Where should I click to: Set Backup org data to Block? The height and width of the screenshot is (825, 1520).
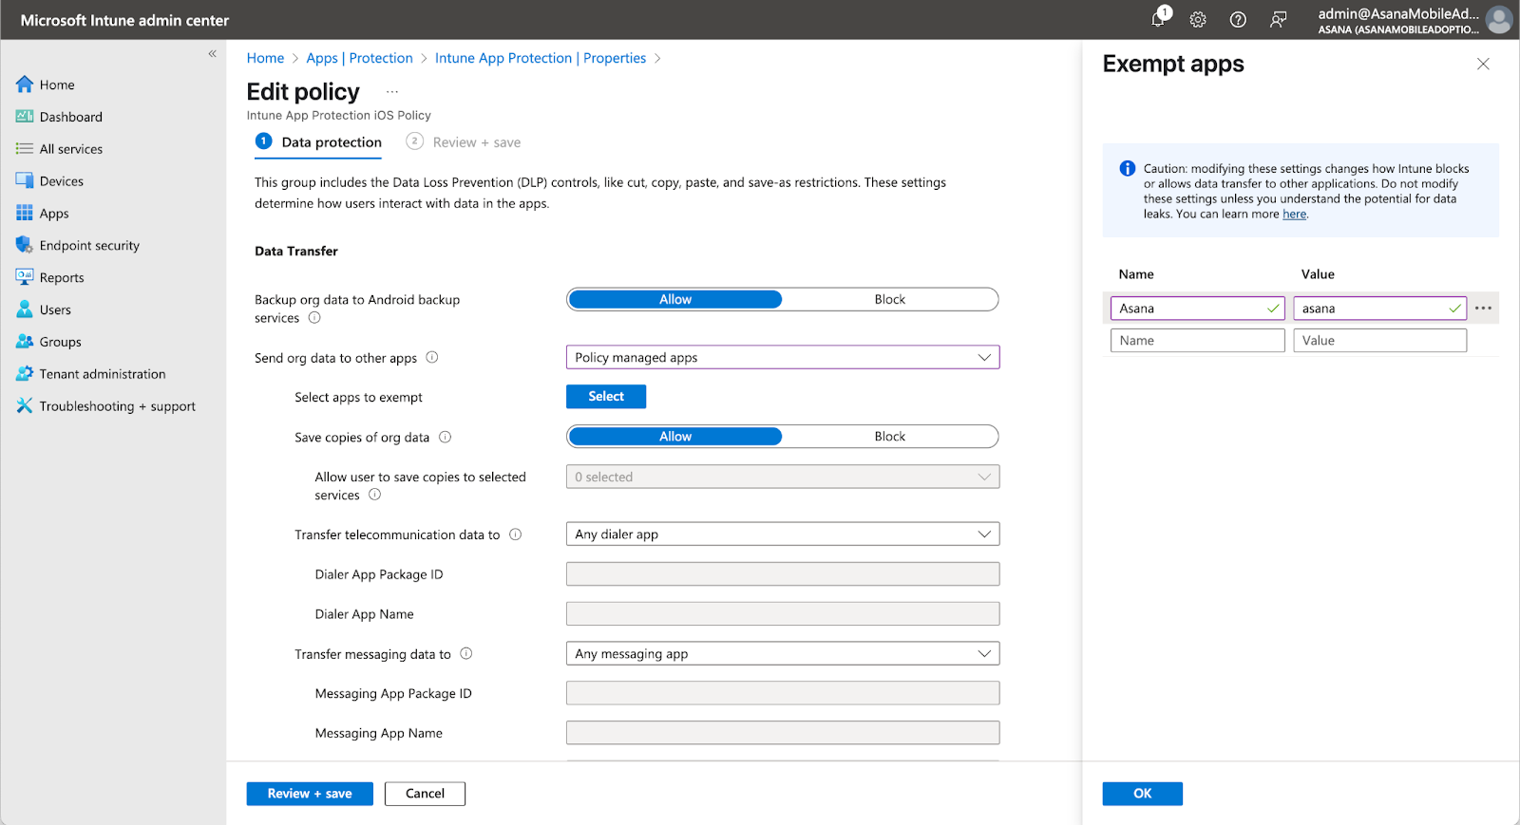click(889, 300)
